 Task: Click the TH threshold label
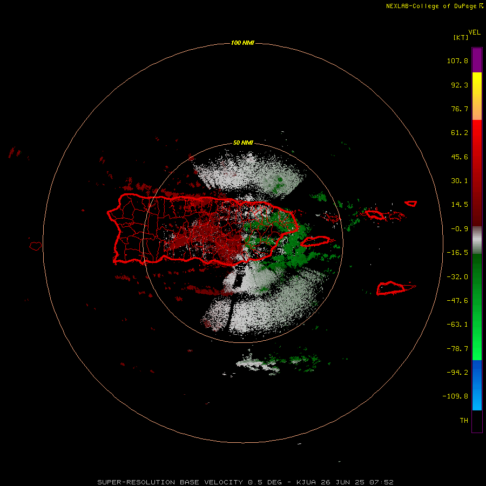click(x=464, y=420)
